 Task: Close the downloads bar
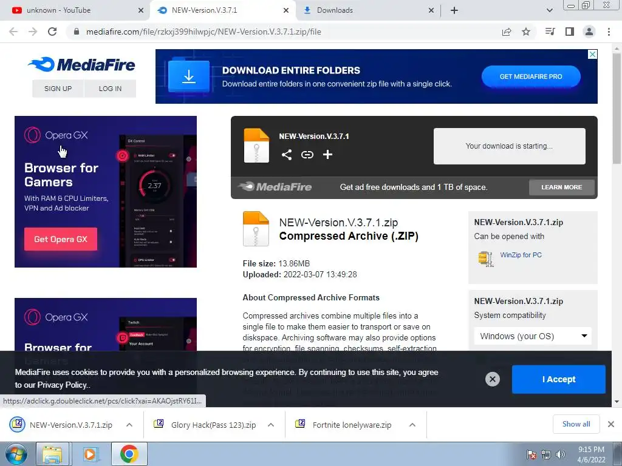611,424
